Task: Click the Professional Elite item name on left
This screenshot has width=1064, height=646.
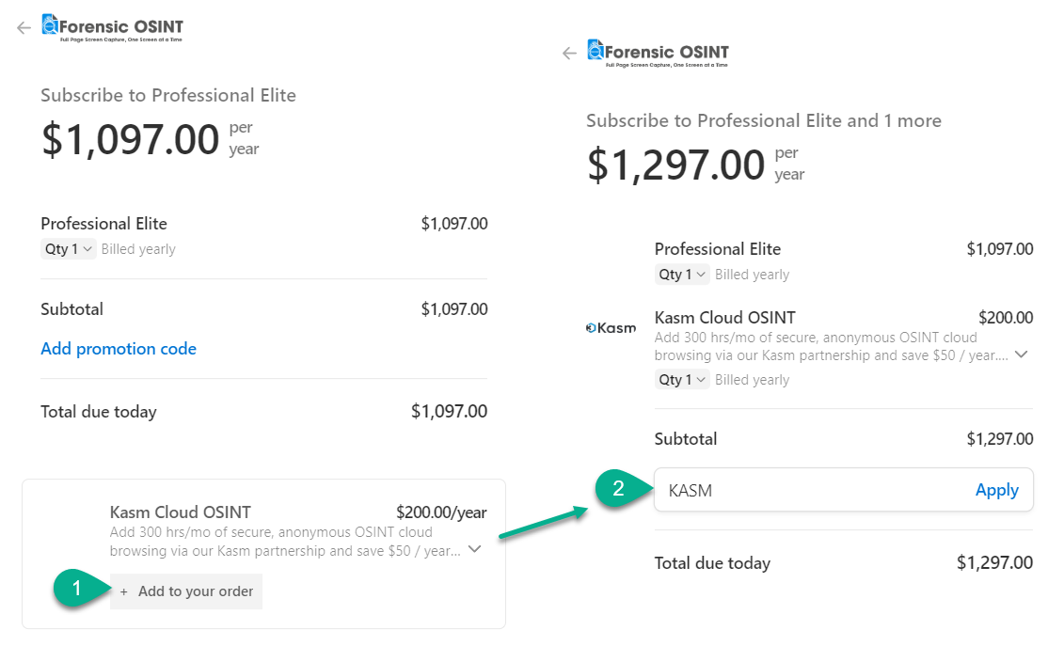Action: pos(103,224)
